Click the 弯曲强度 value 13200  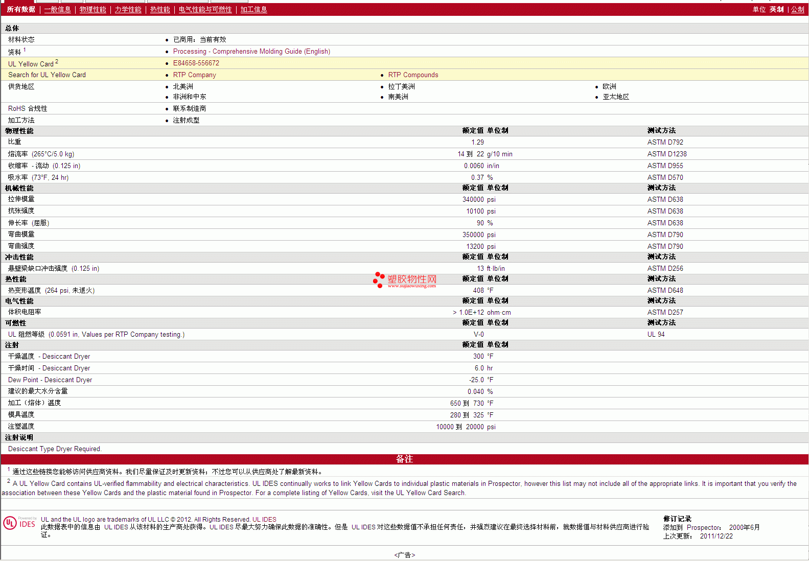coord(475,246)
